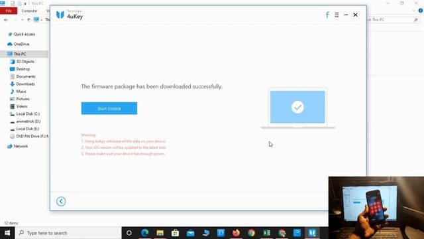This screenshot has height=239, width=424.
Task: Click the Start Unlock button
Action: 109,108
